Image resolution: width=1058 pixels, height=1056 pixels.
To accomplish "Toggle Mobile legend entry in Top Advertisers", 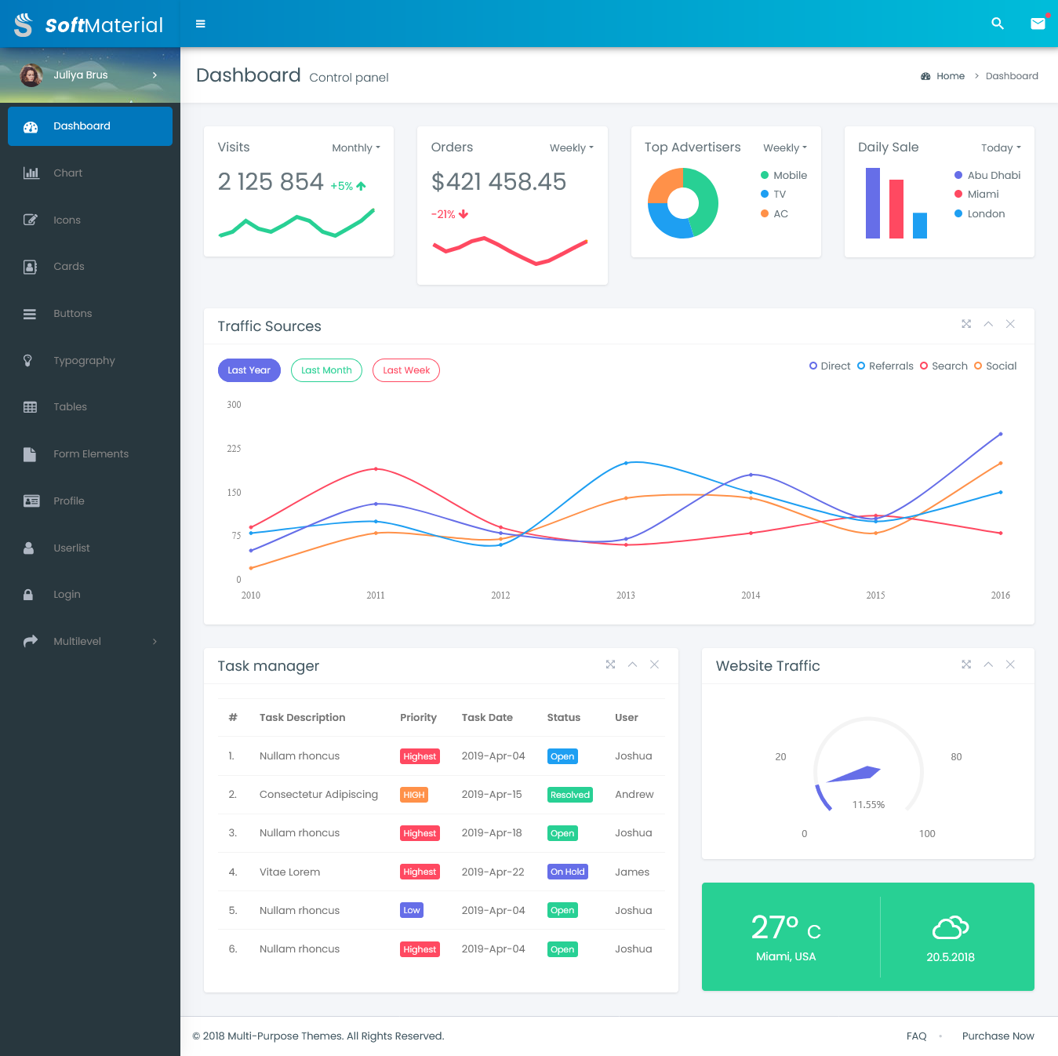I will (784, 175).
